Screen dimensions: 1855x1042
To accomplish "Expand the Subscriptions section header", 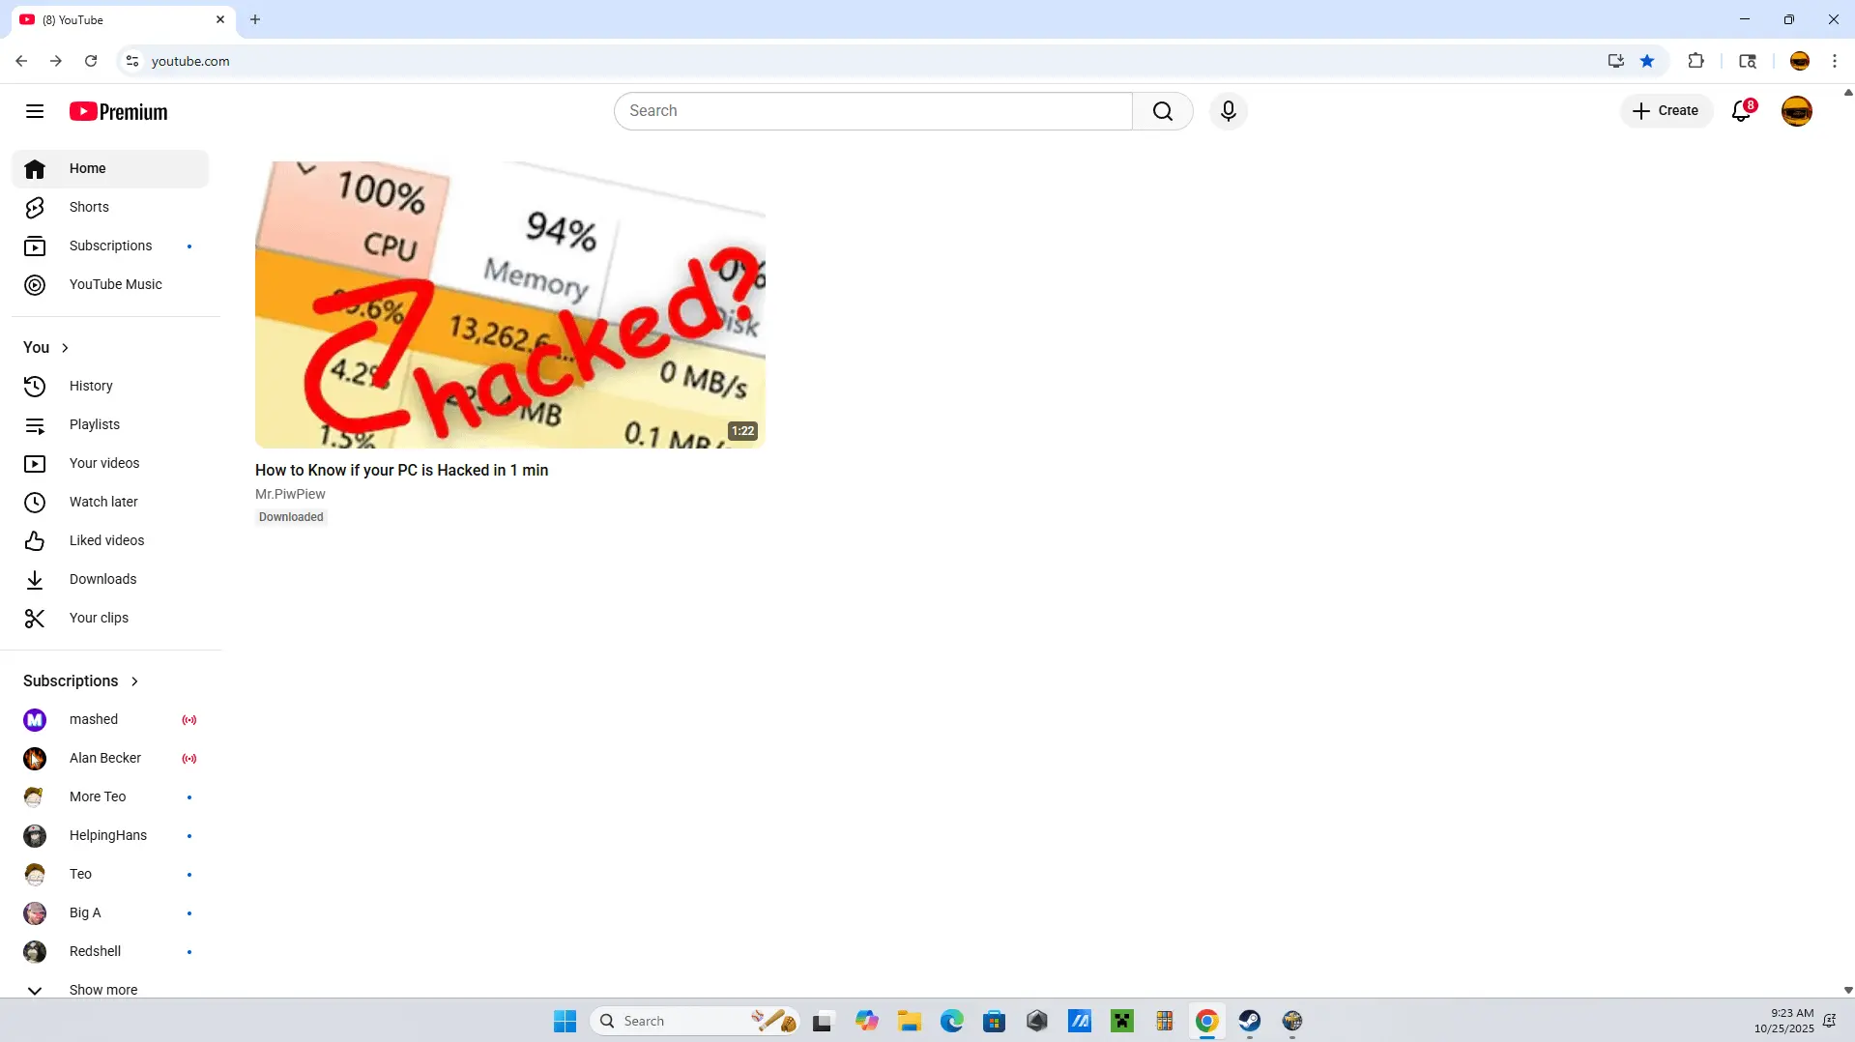I will pos(81,681).
